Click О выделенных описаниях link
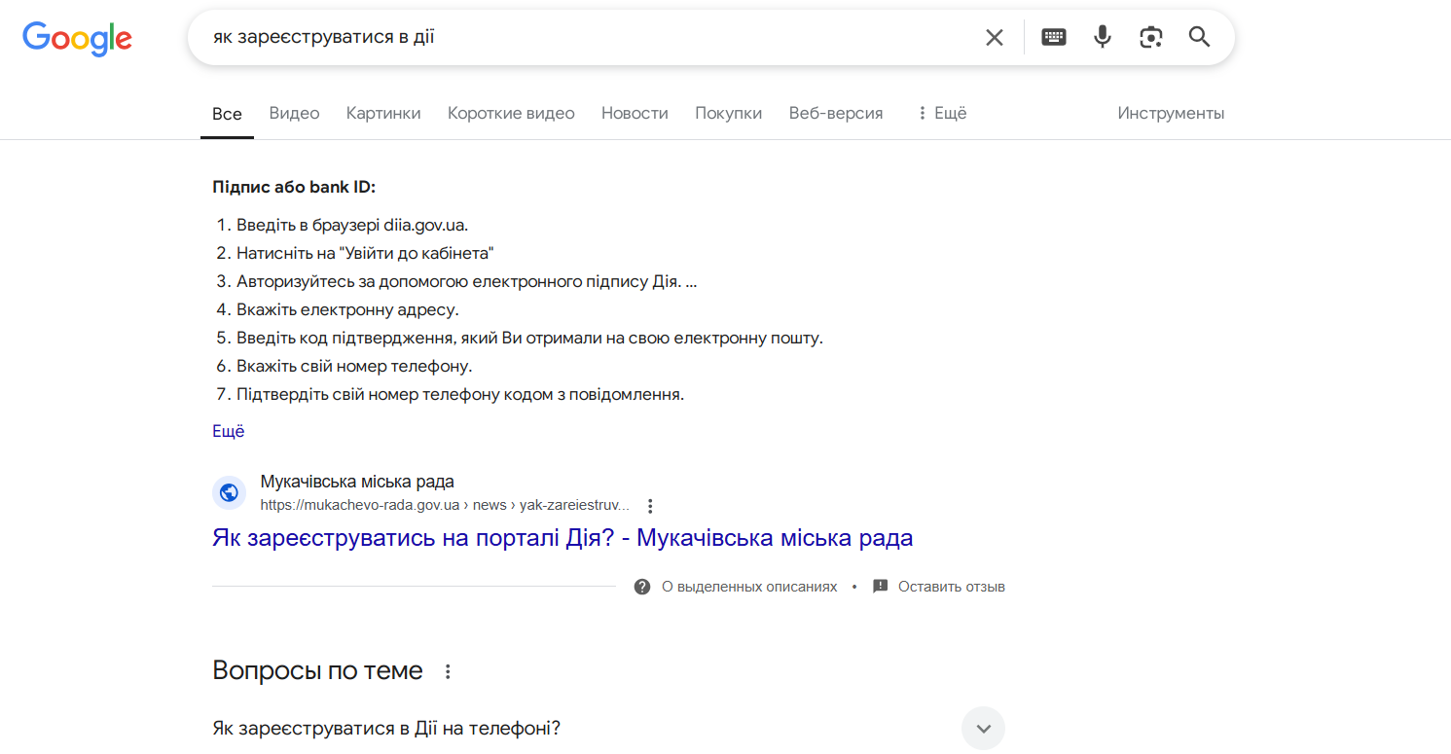The image size is (1451, 754). click(x=749, y=587)
